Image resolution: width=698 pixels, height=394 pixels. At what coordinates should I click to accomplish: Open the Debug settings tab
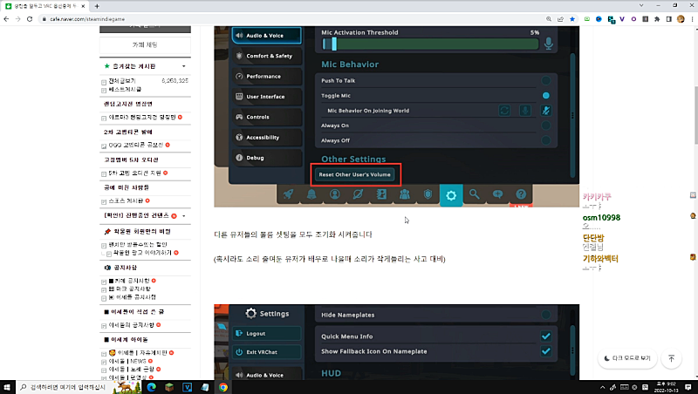click(266, 158)
